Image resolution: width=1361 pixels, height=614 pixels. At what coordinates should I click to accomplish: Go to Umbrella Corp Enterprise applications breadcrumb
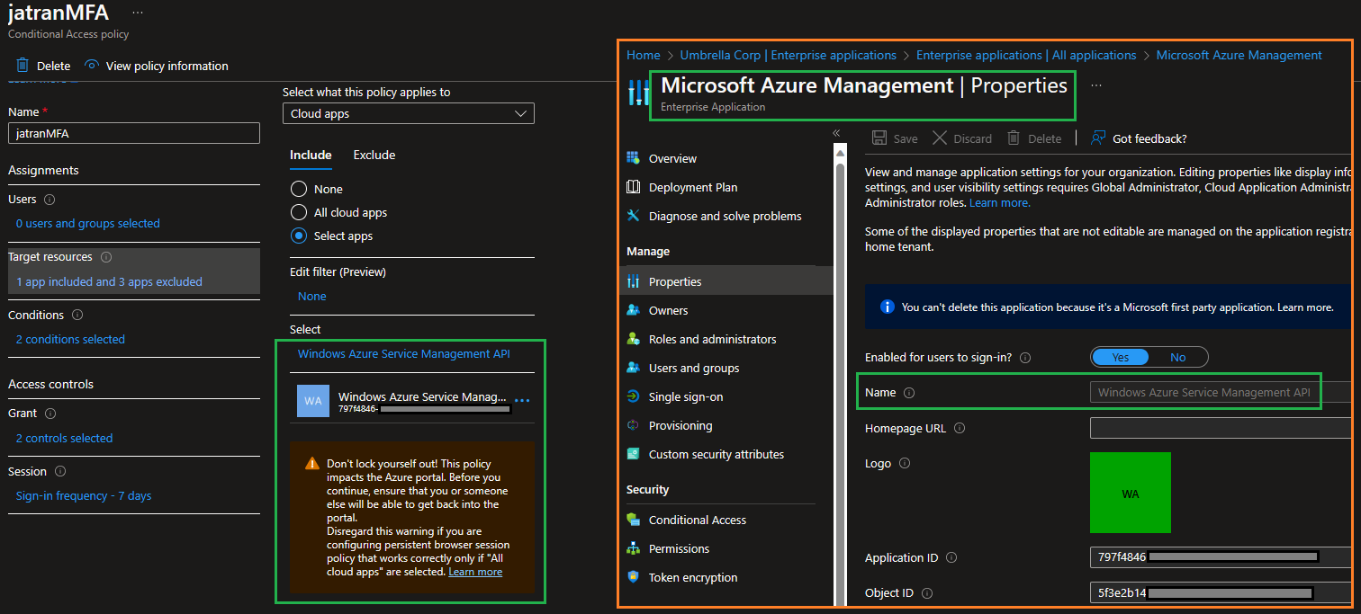(x=788, y=55)
